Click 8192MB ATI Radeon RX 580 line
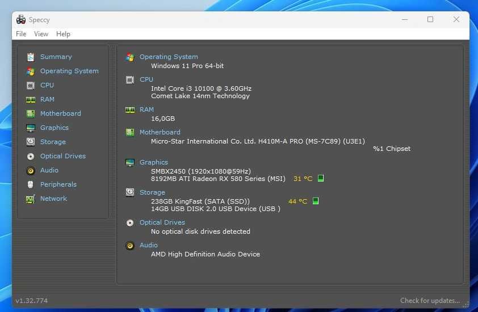The height and width of the screenshot is (312, 478). pyautogui.click(x=218, y=179)
